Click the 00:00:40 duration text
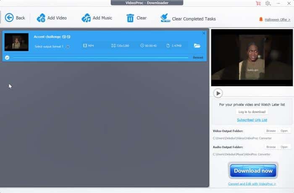The width and height of the screenshot is (294, 193). point(151,46)
